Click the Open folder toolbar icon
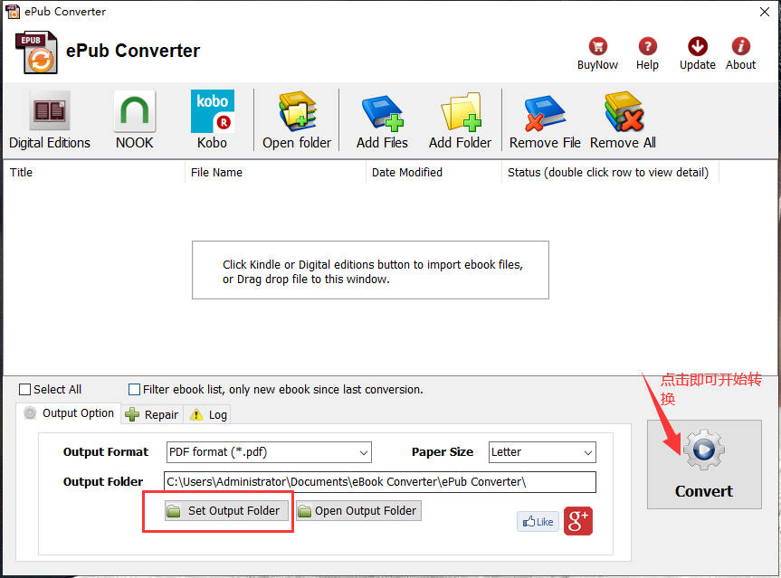781x578 pixels. pos(297,119)
